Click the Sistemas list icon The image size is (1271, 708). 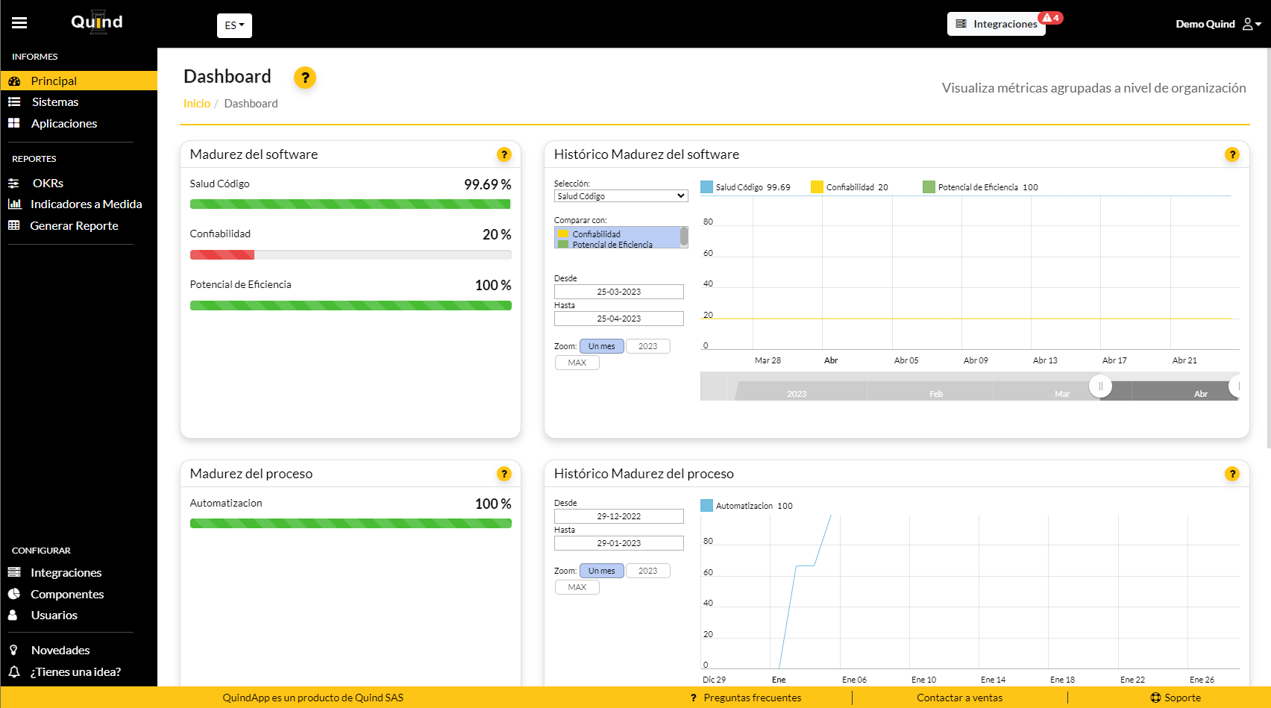(14, 101)
